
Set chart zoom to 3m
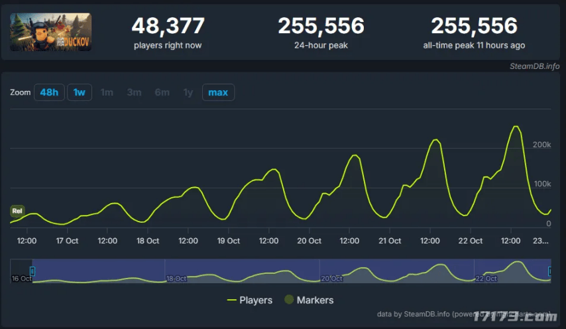tap(134, 92)
